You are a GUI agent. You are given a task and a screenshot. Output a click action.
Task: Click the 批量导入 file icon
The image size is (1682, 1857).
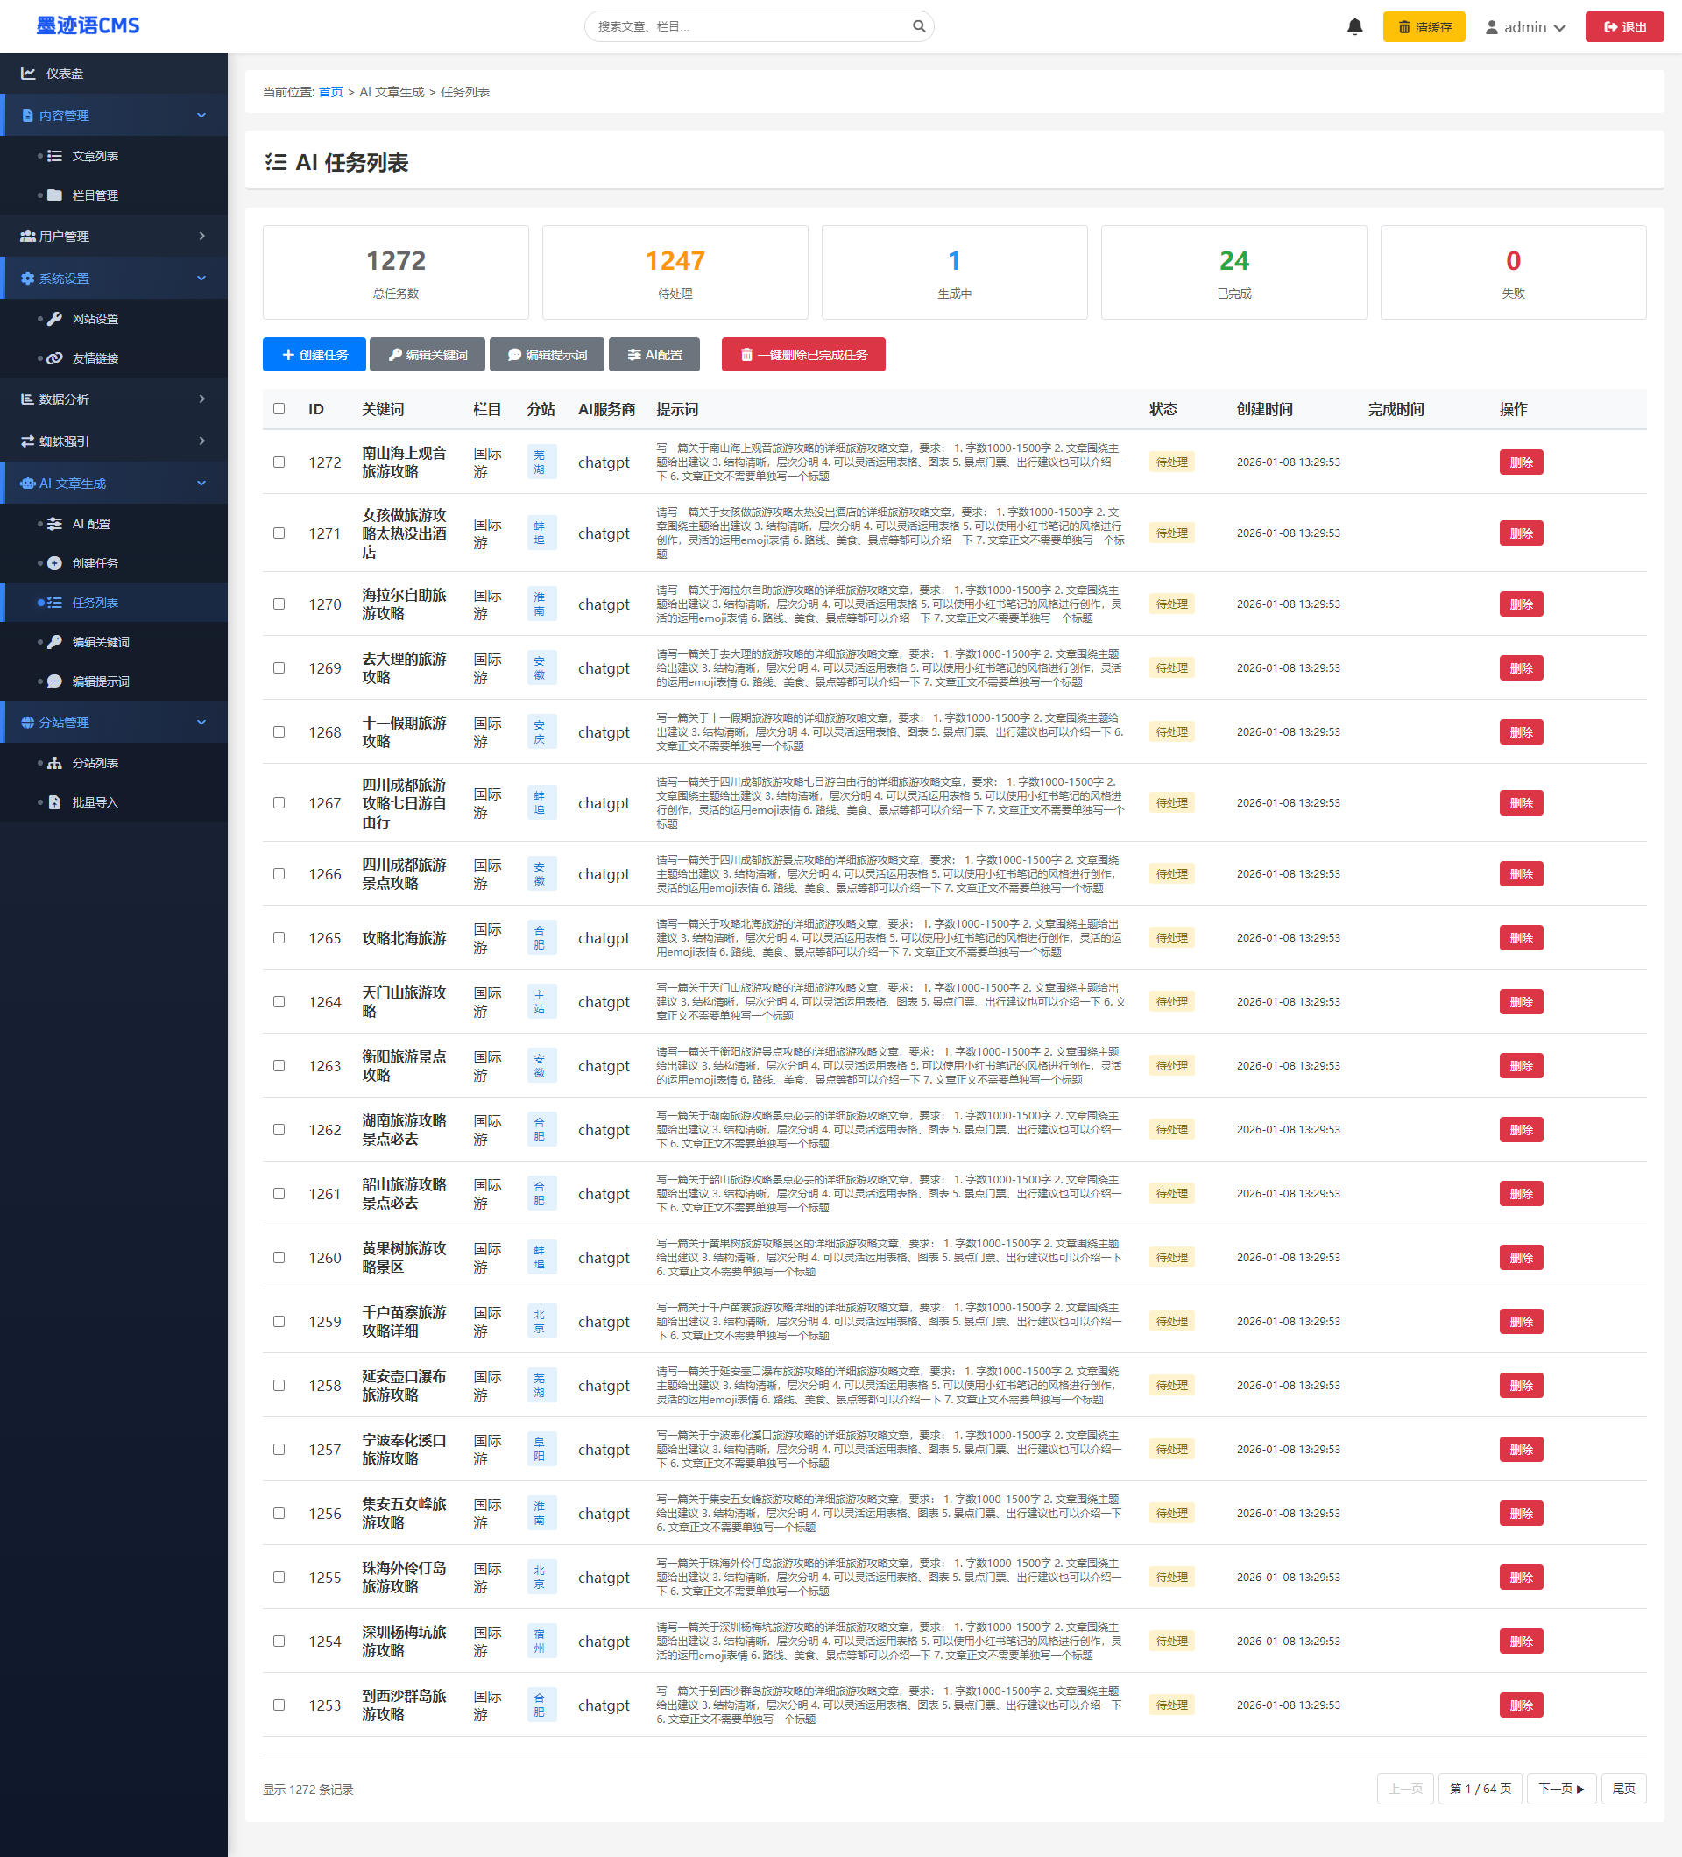[x=54, y=802]
